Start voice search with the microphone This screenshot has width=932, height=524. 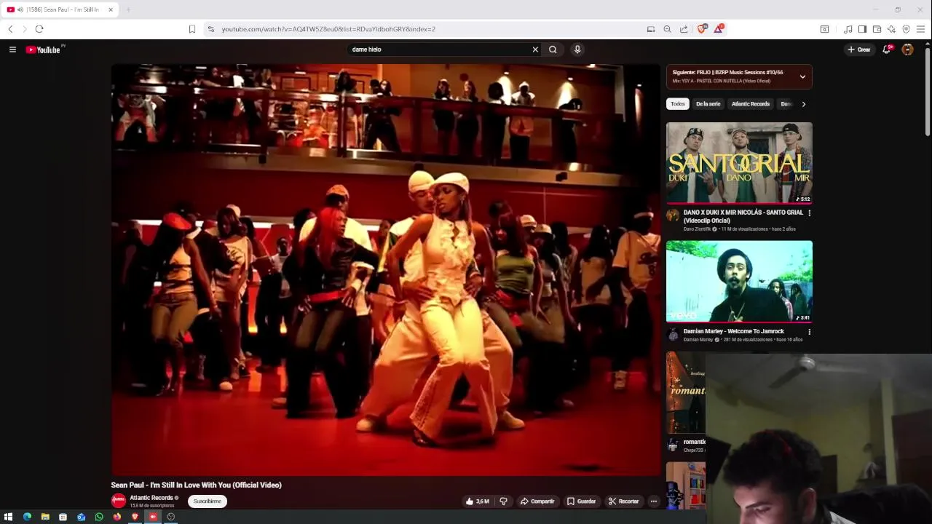577,49
